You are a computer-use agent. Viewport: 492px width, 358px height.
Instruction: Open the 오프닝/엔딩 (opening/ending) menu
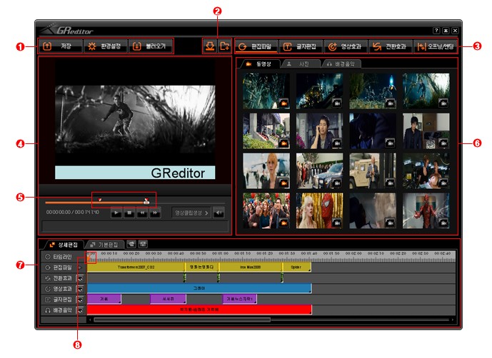(435, 46)
